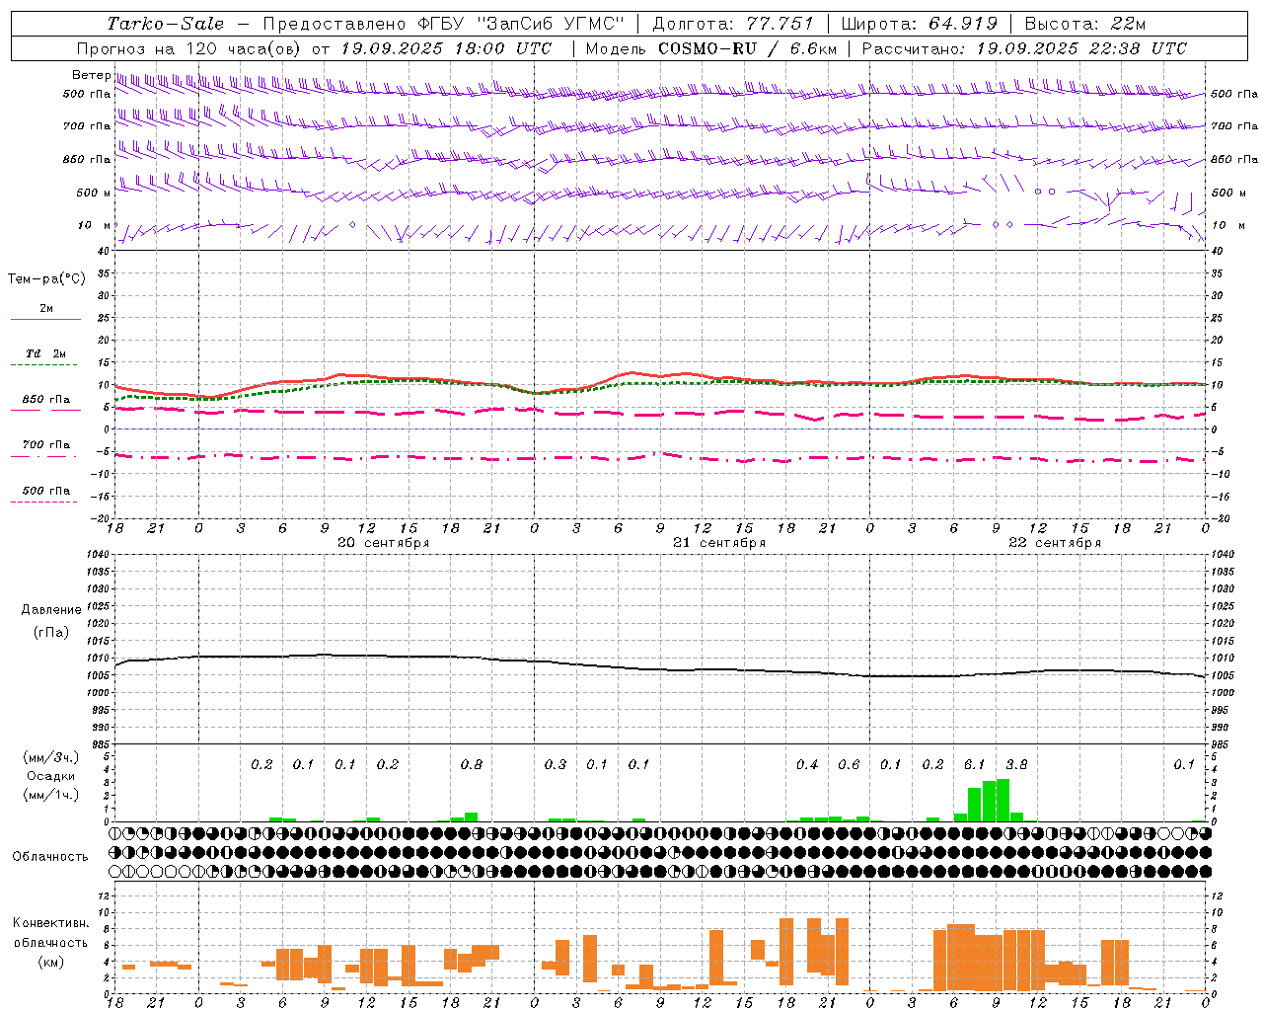Click the 0.3 precipitation amount
Image resolution: width=1263 pixels, height=1011 pixels.
(x=556, y=764)
